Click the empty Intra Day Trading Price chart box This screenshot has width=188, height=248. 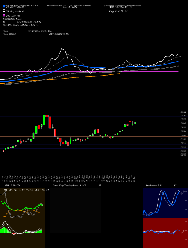click(x=75, y=210)
